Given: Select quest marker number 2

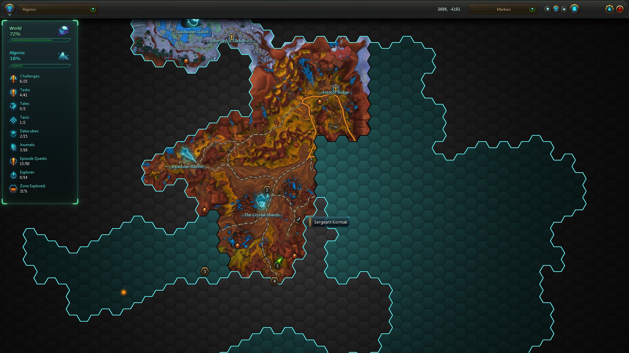Looking at the screenshot, I should 267,190.
